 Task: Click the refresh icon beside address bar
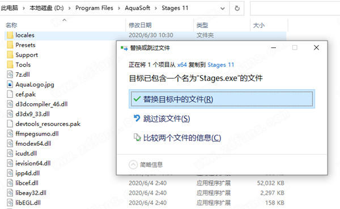237,8
